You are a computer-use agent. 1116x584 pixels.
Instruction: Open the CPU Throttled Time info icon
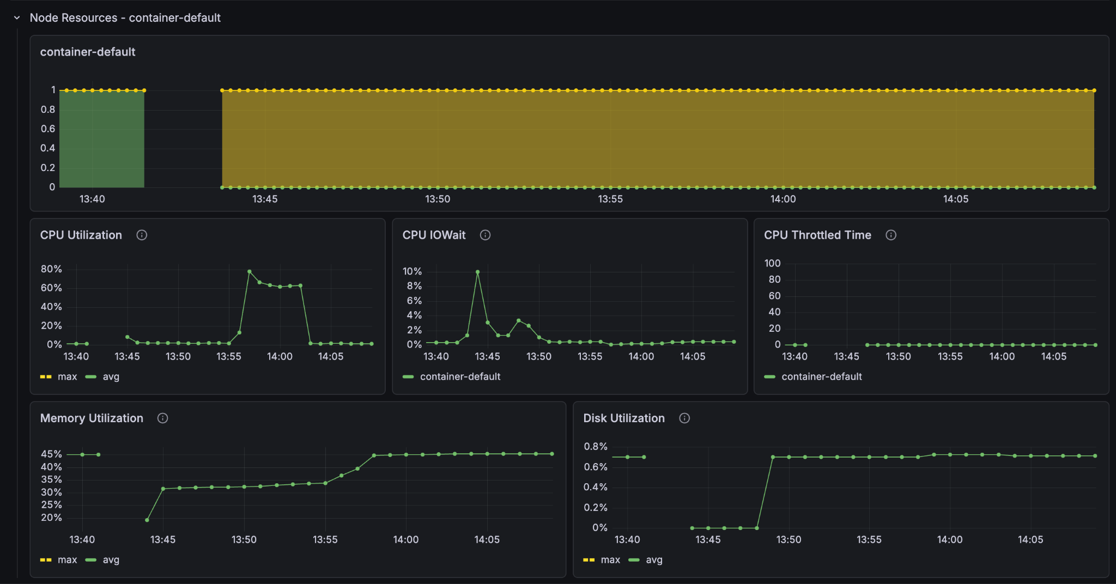point(891,235)
